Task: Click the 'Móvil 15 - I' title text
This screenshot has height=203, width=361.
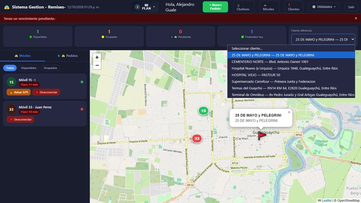Action: pos(27,80)
